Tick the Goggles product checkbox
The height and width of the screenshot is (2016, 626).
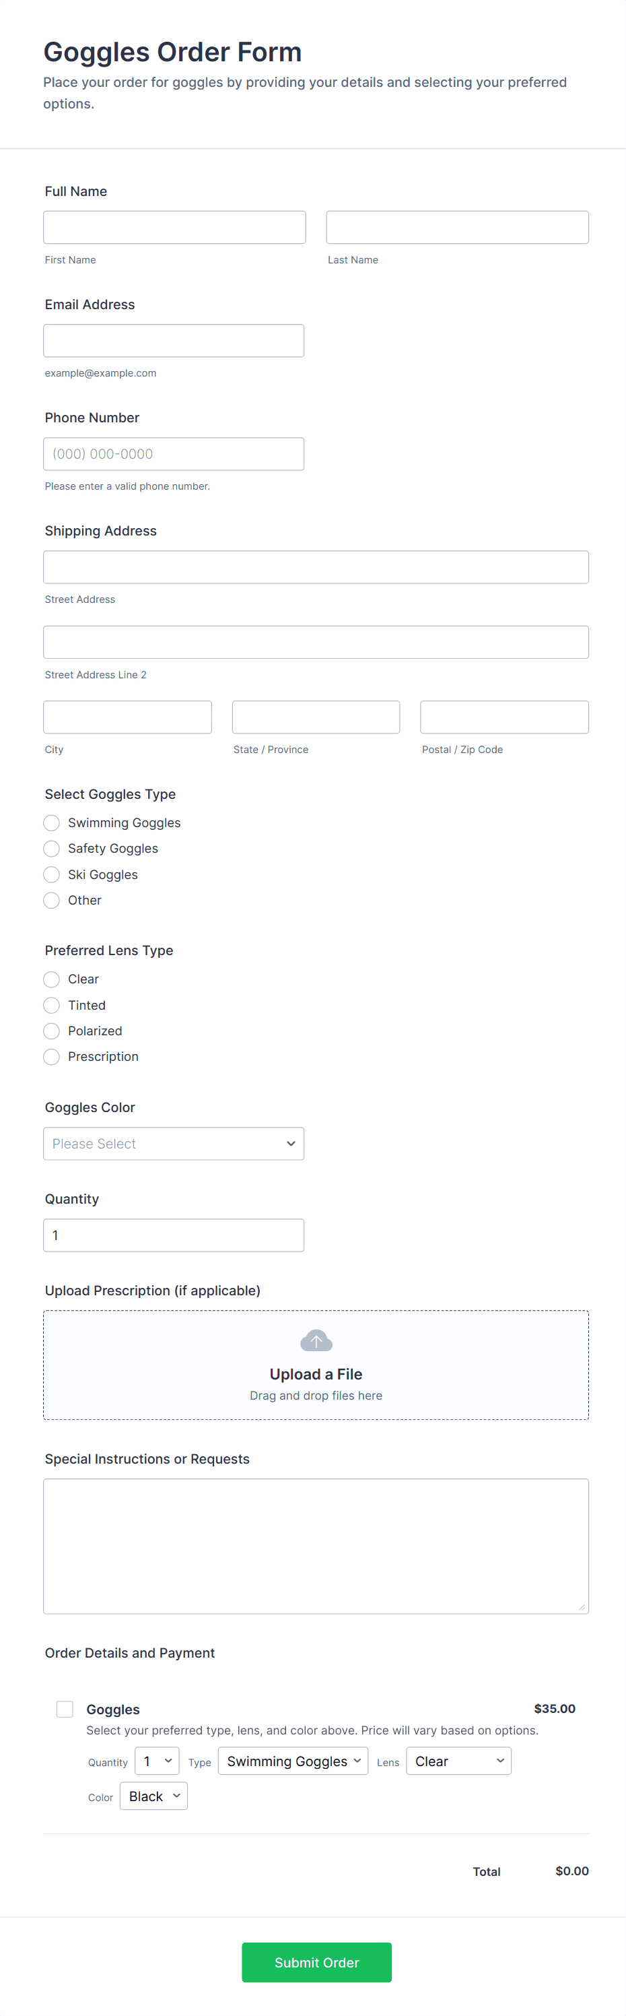[x=65, y=1710]
